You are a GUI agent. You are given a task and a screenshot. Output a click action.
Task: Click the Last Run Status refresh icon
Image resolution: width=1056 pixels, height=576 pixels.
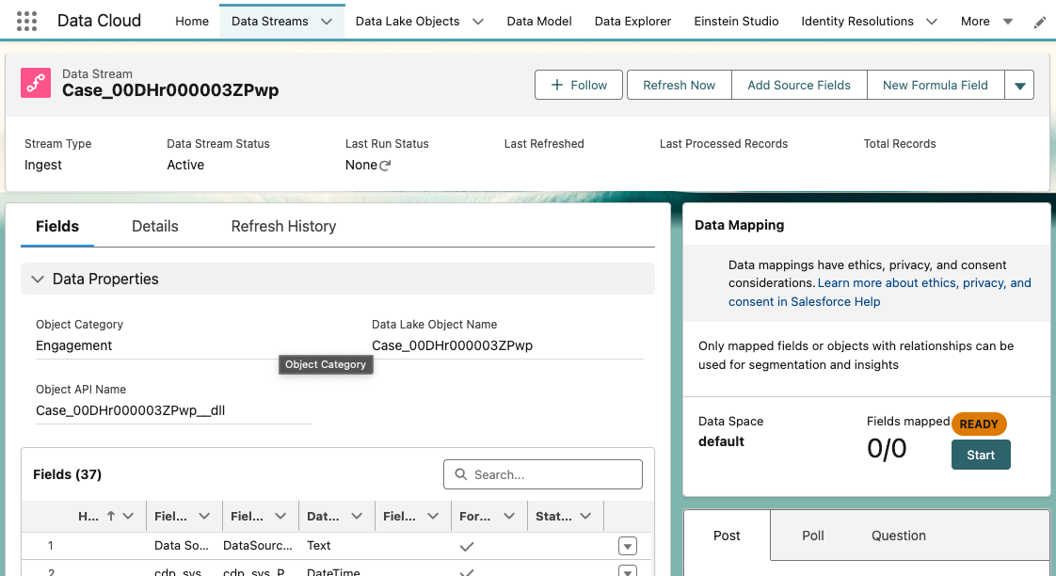385,166
